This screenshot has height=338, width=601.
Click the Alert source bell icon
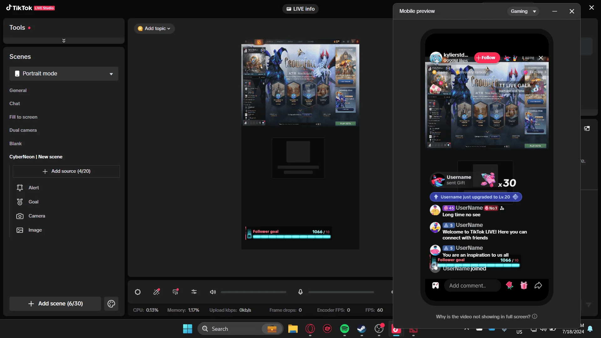point(20,188)
